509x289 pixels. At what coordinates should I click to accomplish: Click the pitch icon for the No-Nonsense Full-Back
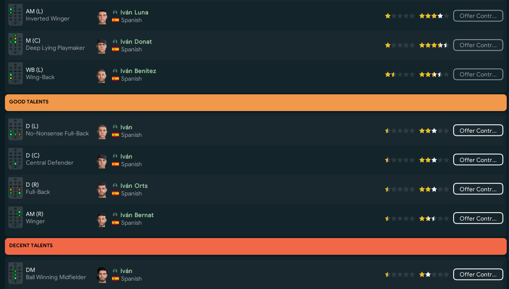coord(16,130)
